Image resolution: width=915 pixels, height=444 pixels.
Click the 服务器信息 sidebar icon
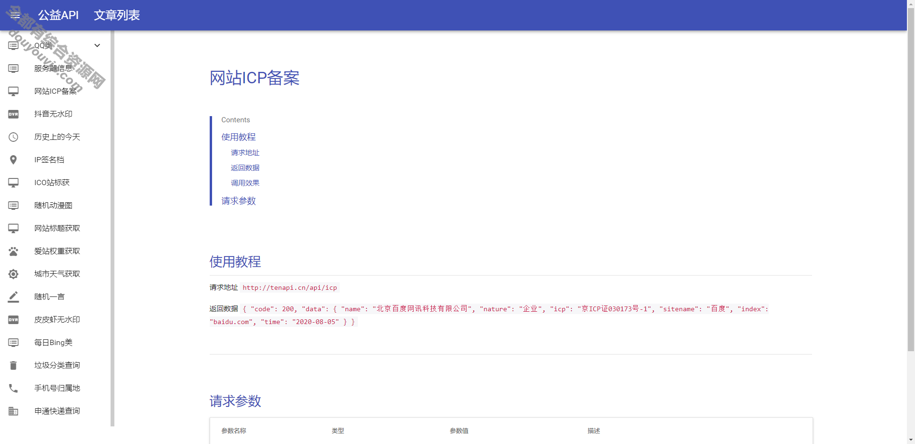click(x=13, y=69)
